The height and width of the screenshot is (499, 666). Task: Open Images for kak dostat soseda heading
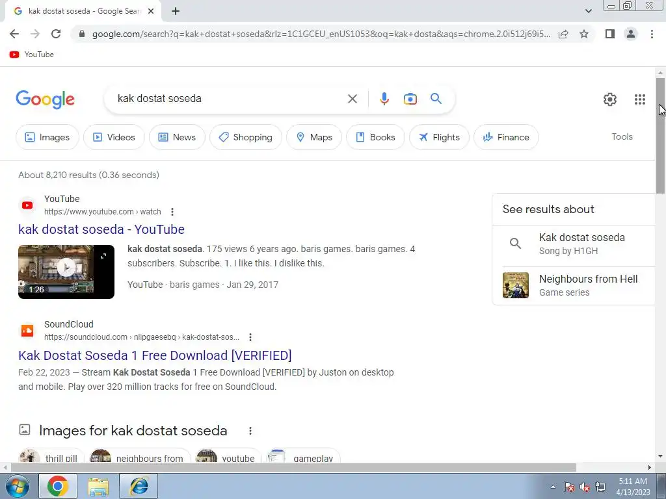click(x=133, y=430)
